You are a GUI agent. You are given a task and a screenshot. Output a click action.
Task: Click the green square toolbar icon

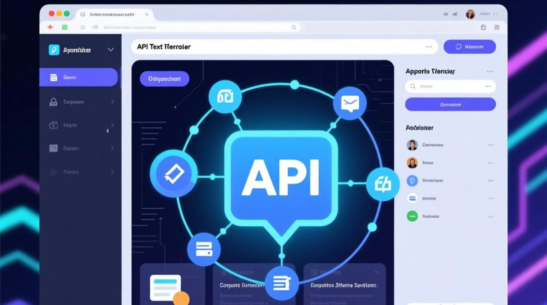coord(64,27)
